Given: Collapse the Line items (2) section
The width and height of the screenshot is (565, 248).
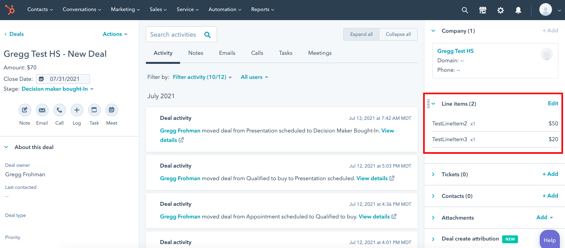Looking at the screenshot, I should click(x=433, y=104).
